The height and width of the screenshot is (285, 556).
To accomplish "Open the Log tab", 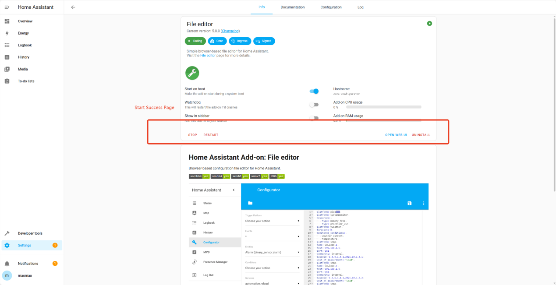I will pyautogui.click(x=361, y=7).
